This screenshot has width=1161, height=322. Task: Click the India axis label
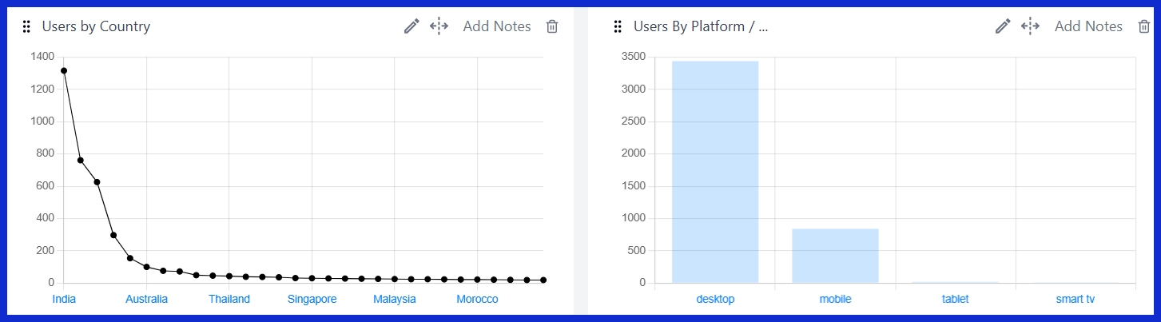pyautogui.click(x=64, y=300)
